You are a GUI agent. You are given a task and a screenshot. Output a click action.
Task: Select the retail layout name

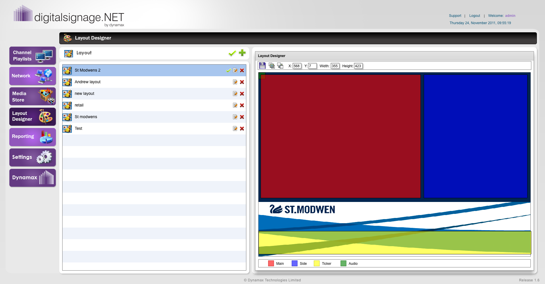[79, 105]
